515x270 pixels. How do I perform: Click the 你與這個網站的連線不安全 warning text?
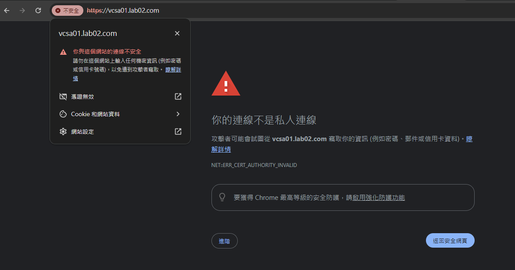[107, 52]
